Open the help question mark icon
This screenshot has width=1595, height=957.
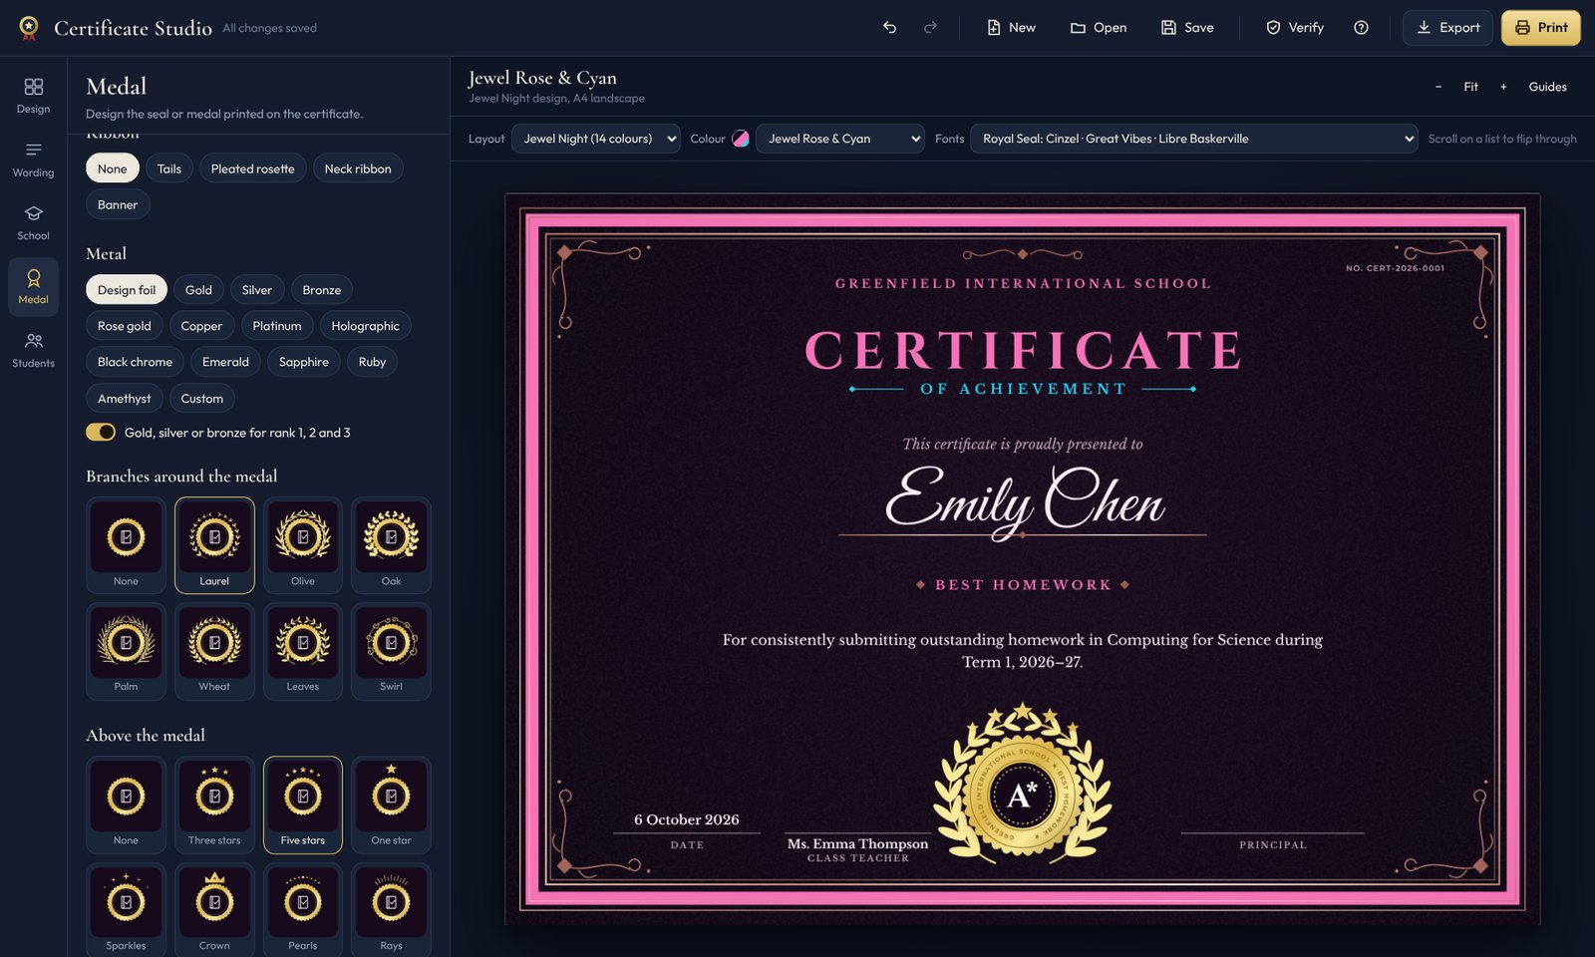[1361, 28]
